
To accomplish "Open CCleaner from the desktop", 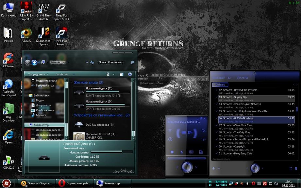I will coord(8,60).
